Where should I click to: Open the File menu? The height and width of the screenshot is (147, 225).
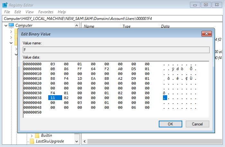[7, 12]
